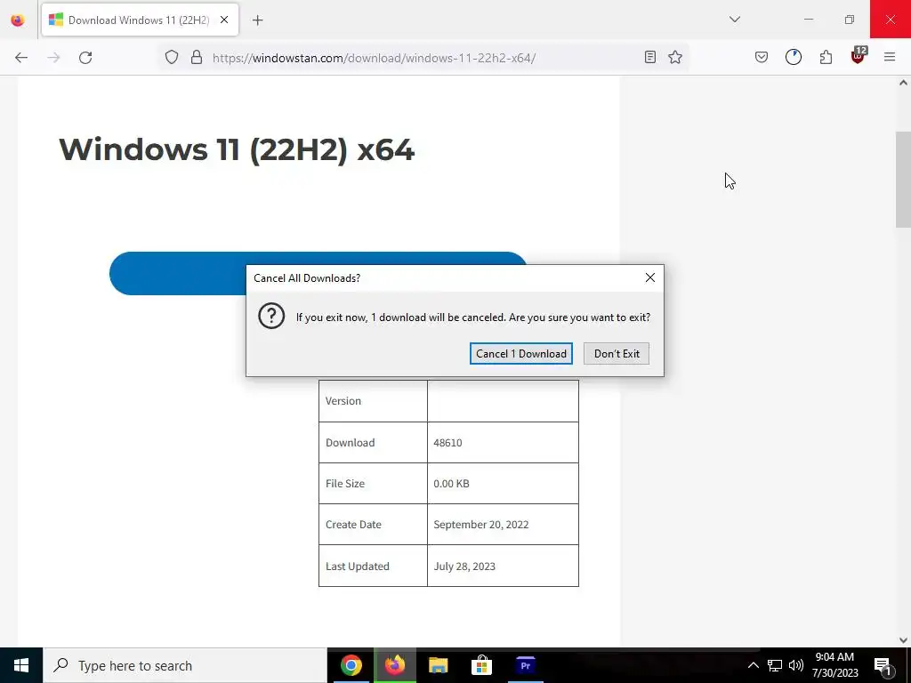911x683 pixels.
Task: Click the Windows 11 (22H2) x64 heading
Action: click(x=237, y=149)
